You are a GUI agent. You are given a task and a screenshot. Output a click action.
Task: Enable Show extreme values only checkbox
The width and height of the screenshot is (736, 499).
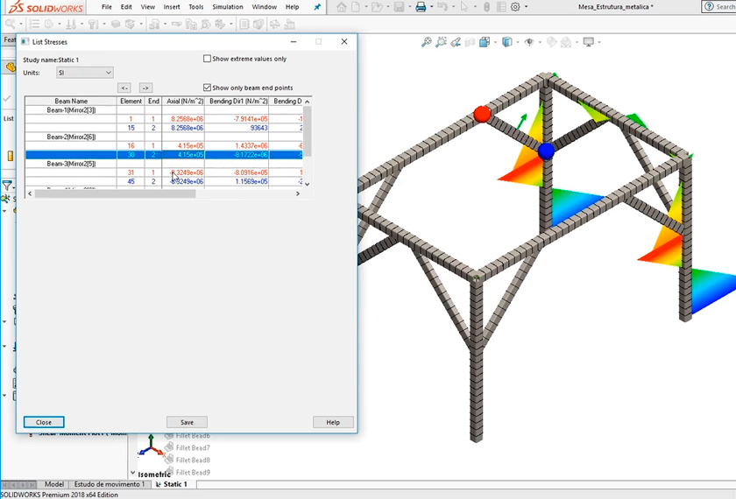pyautogui.click(x=208, y=59)
